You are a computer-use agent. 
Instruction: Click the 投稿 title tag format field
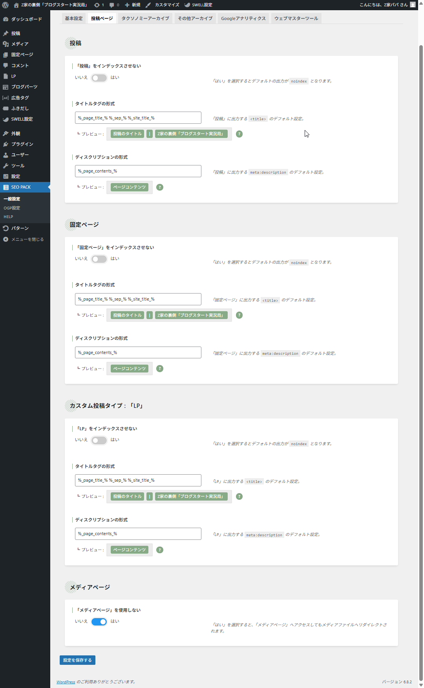click(x=138, y=118)
